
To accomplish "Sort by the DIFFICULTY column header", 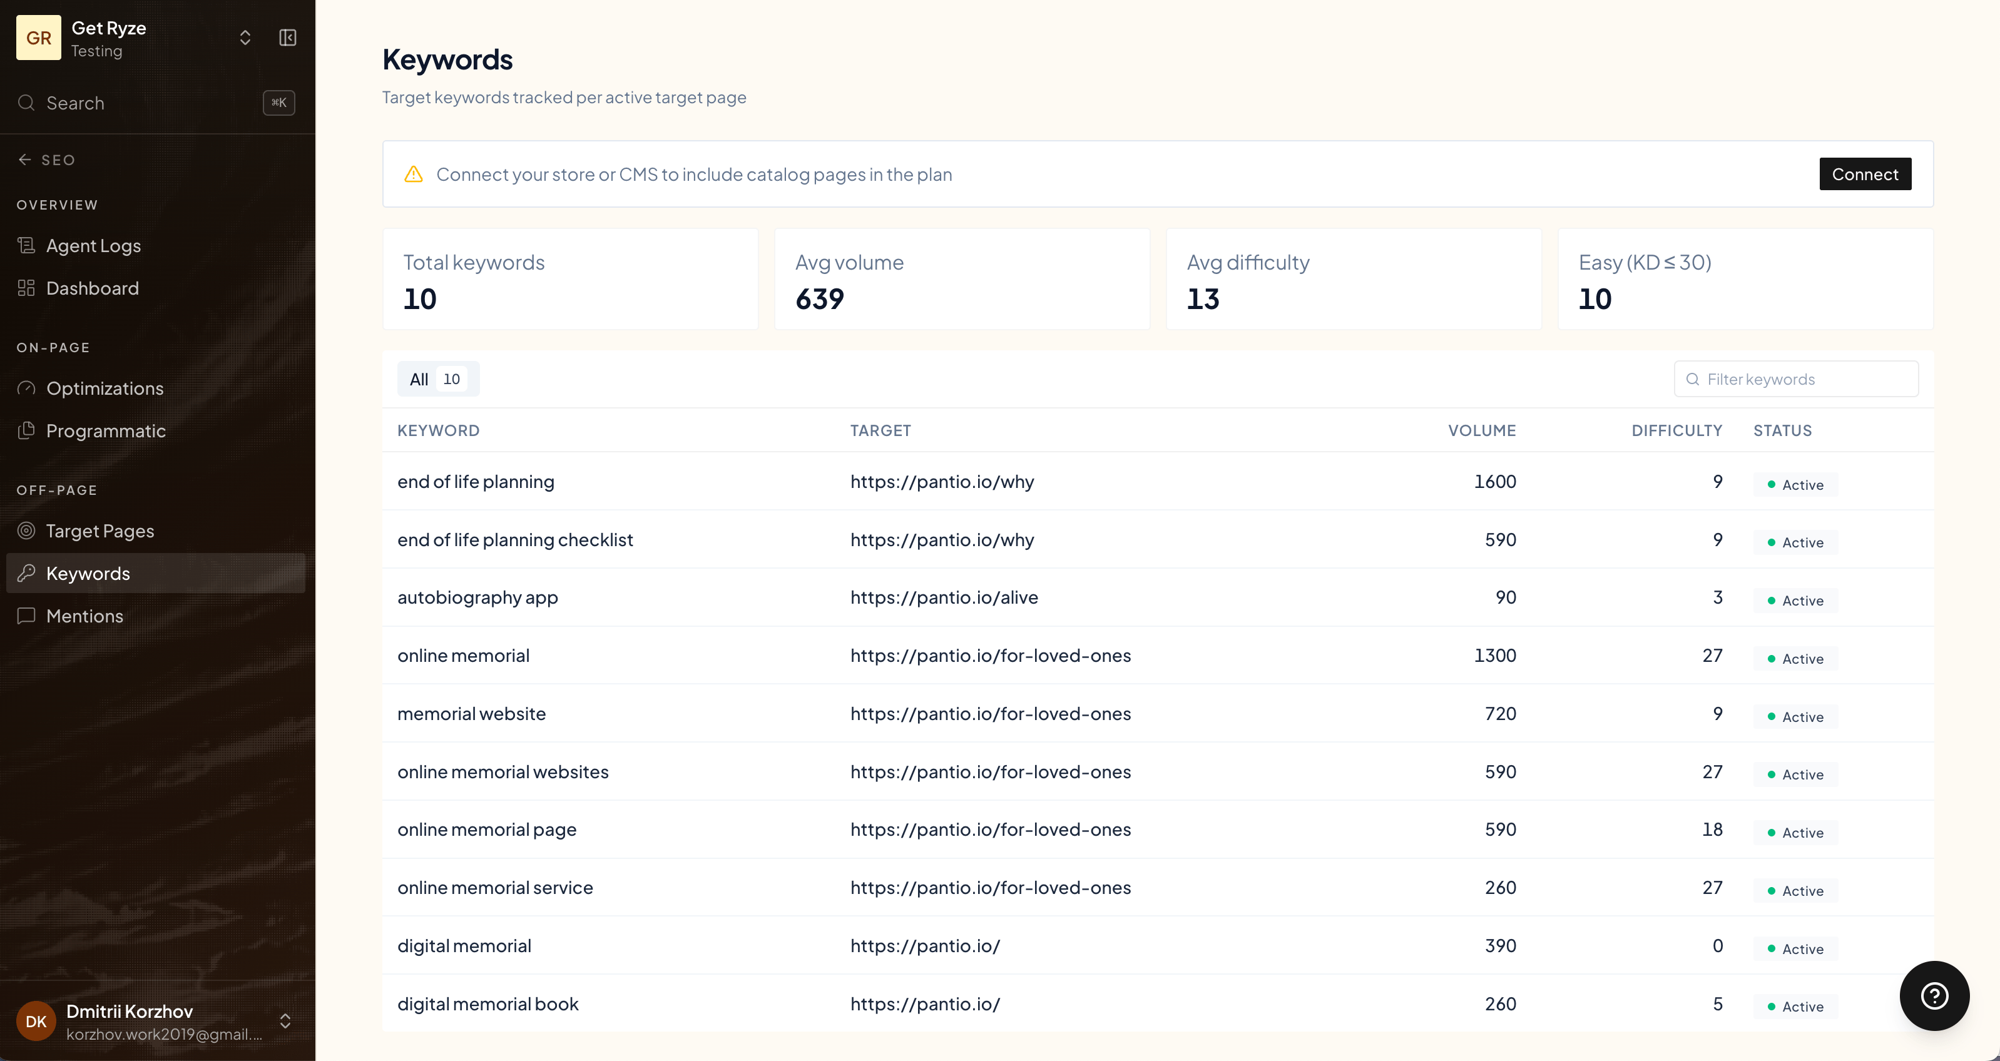I will (1676, 430).
